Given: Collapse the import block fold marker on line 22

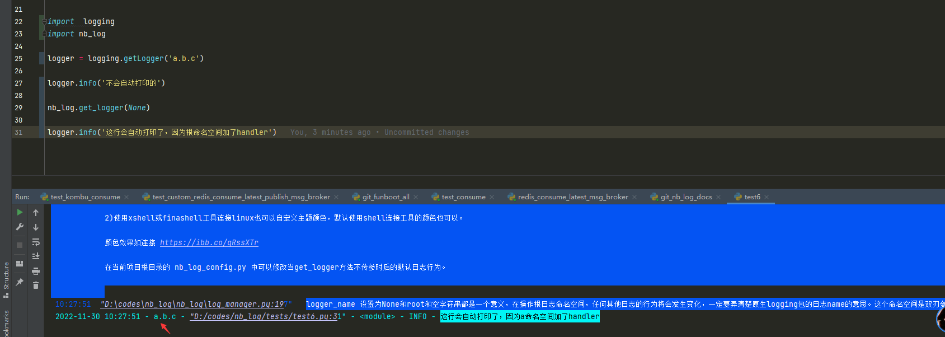Looking at the screenshot, I should coord(44,21).
